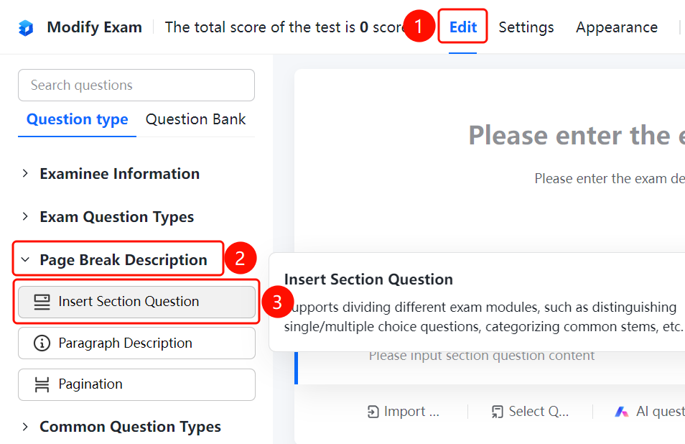This screenshot has width=685, height=444.
Task: Insert a Pagination break
Action: [136, 384]
